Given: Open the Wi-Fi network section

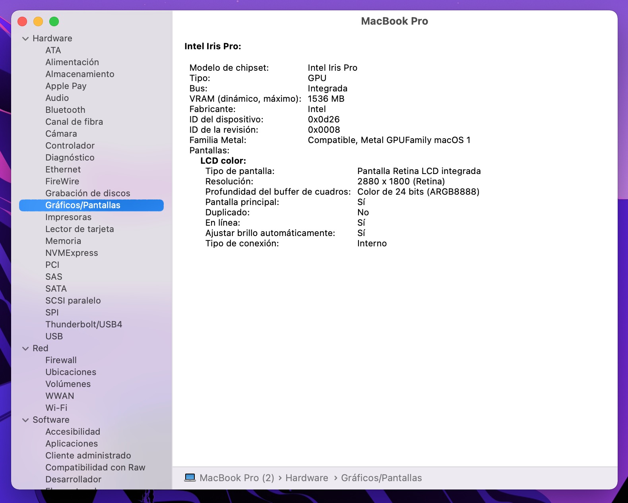Looking at the screenshot, I should click(x=56, y=408).
